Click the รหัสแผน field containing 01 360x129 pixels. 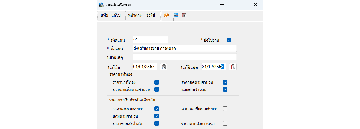pyautogui.click(x=150, y=40)
